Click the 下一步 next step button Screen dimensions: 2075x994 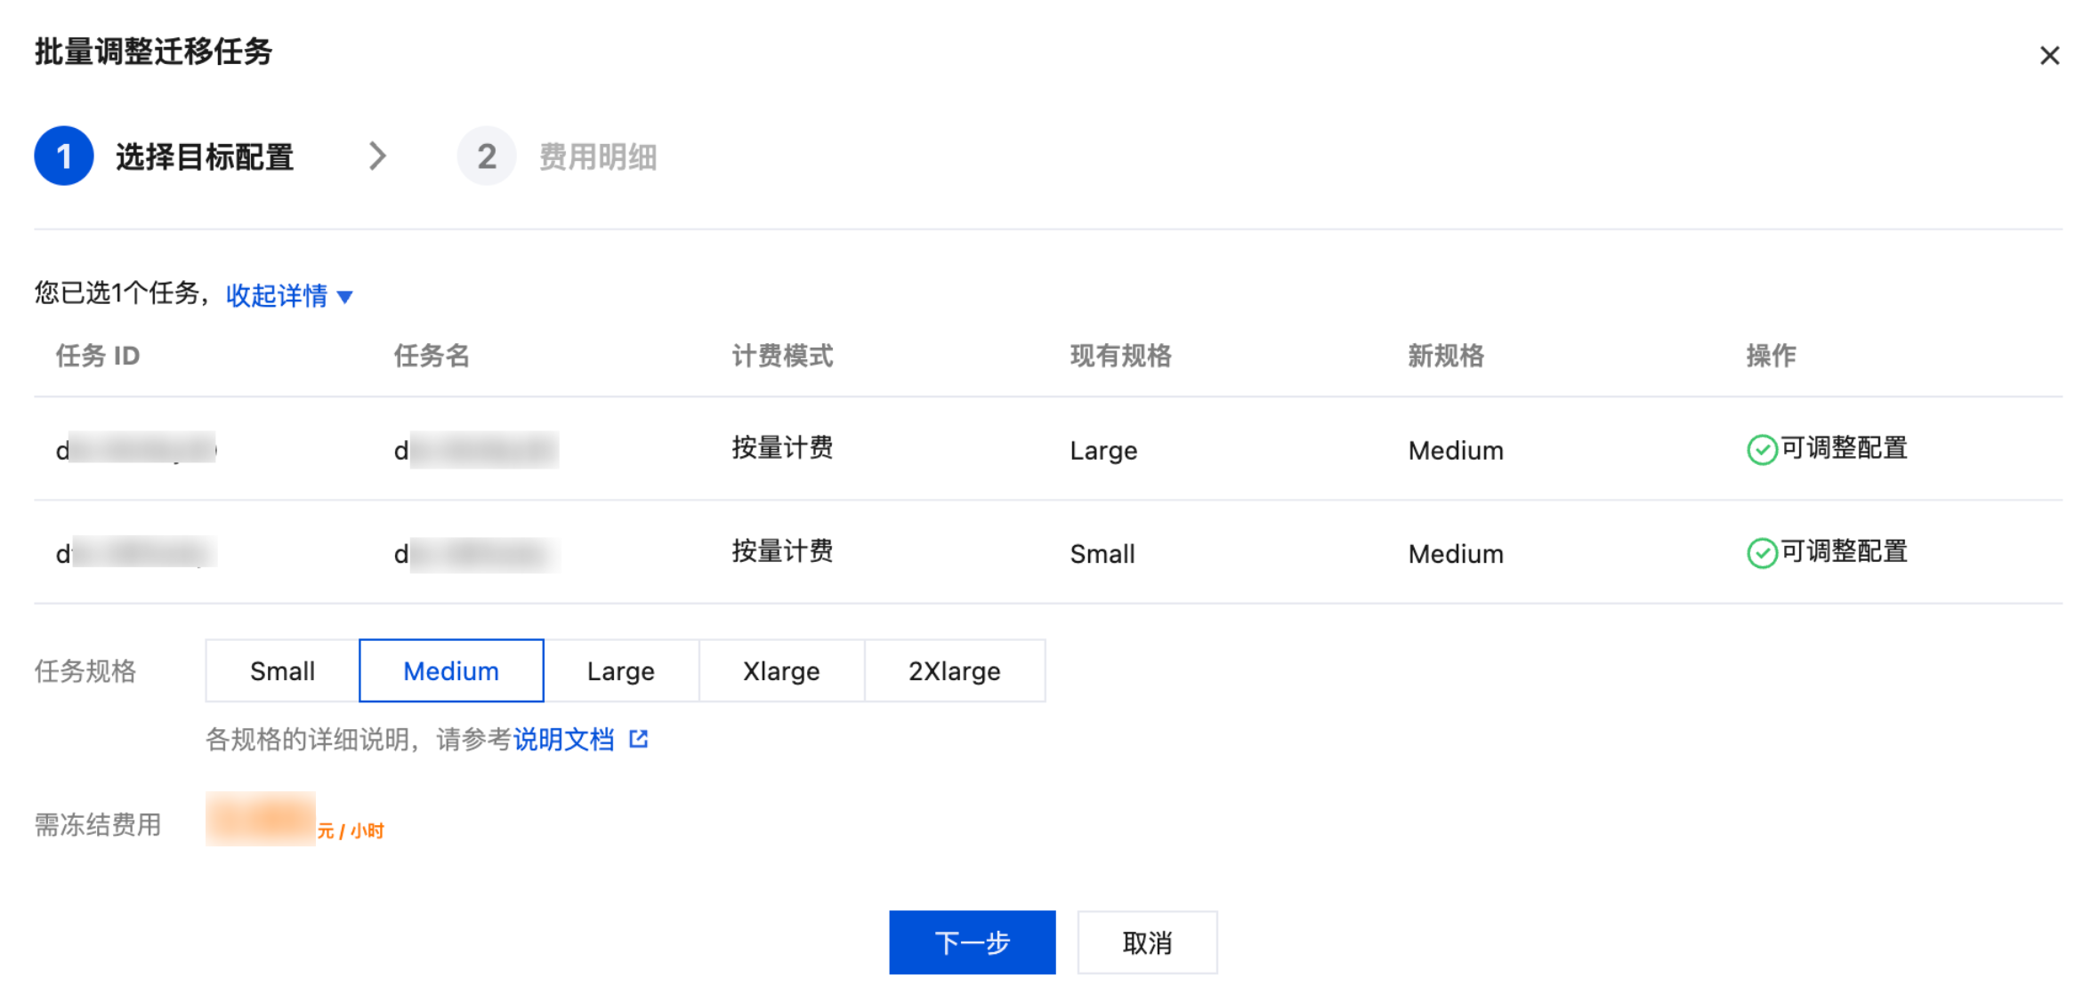(972, 942)
